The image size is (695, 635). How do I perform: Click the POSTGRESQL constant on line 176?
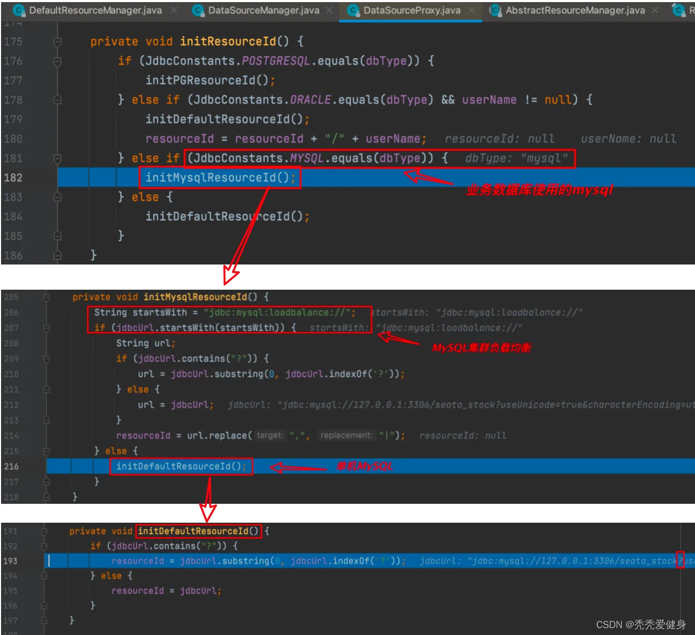click(276, 61)
